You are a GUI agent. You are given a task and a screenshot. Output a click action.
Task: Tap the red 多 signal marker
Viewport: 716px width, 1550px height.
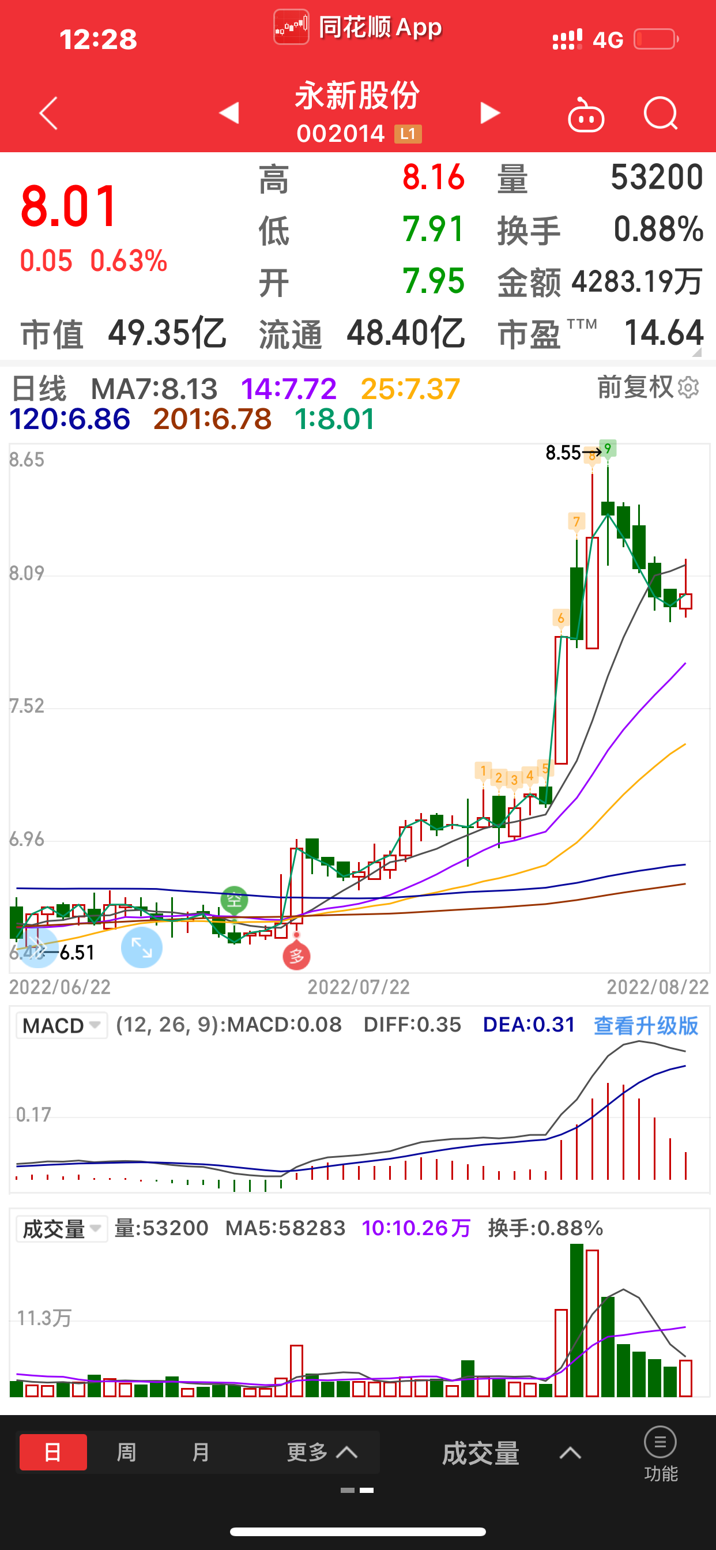297,955
